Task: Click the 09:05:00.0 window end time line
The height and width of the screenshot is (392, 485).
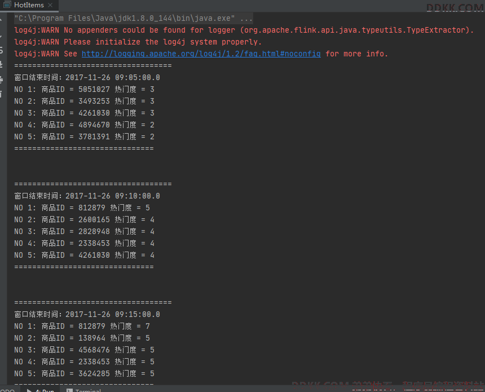Action: (x=87, y=78)
